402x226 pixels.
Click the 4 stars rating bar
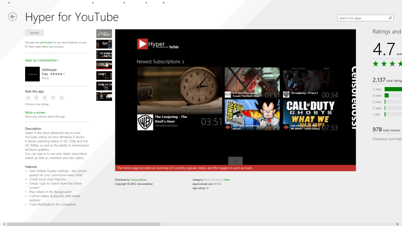393,96
